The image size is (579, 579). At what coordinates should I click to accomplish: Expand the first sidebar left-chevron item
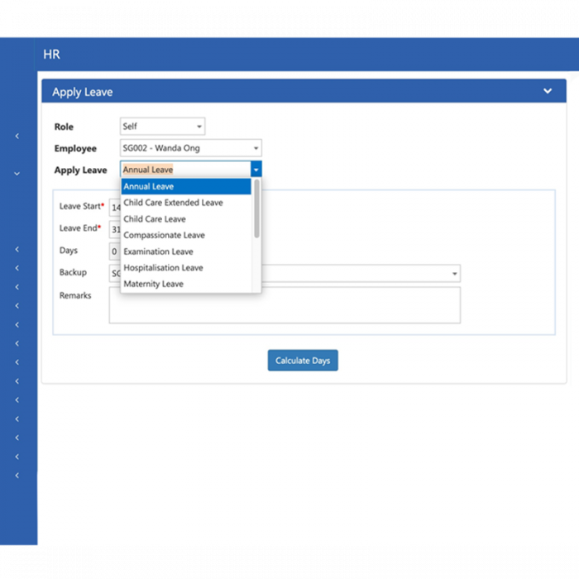(17, 136)
